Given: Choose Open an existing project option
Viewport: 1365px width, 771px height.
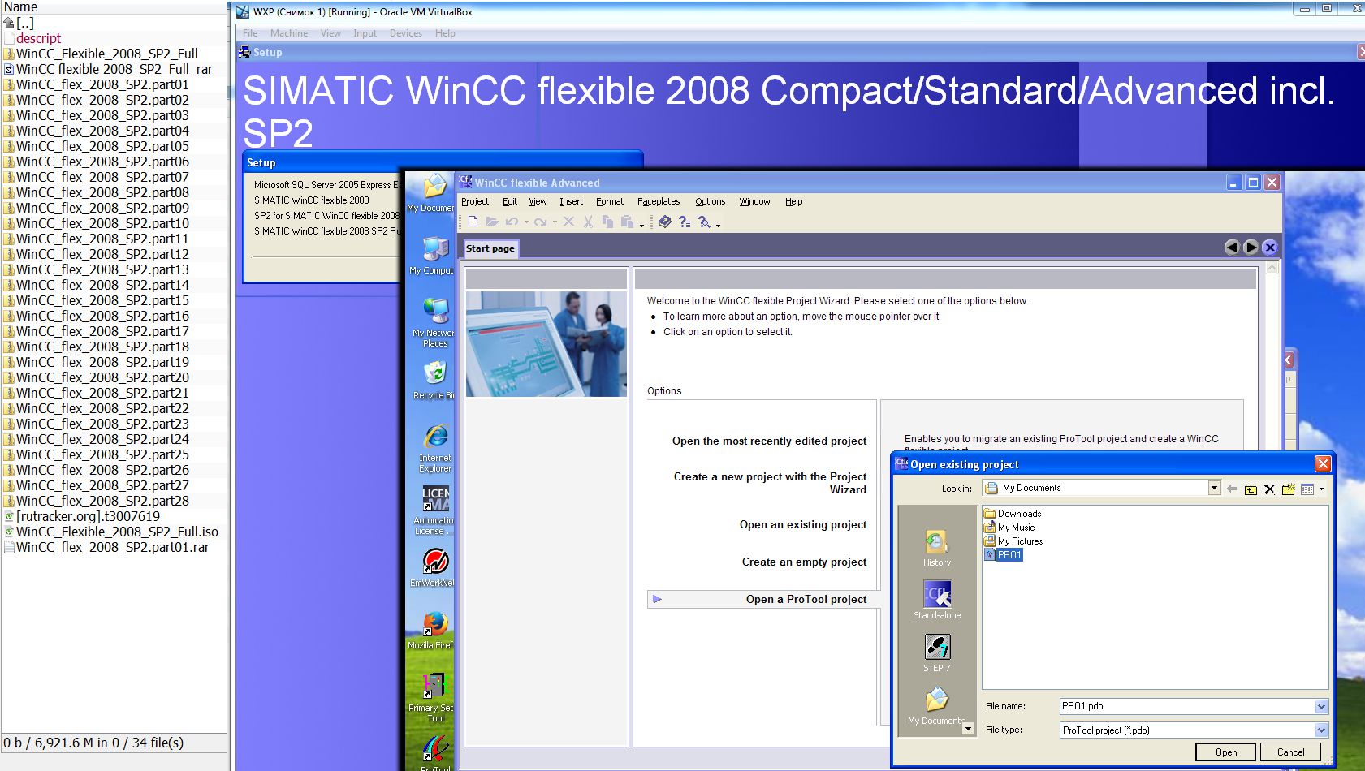Looking at the screenshot, I should click(803, 524).
